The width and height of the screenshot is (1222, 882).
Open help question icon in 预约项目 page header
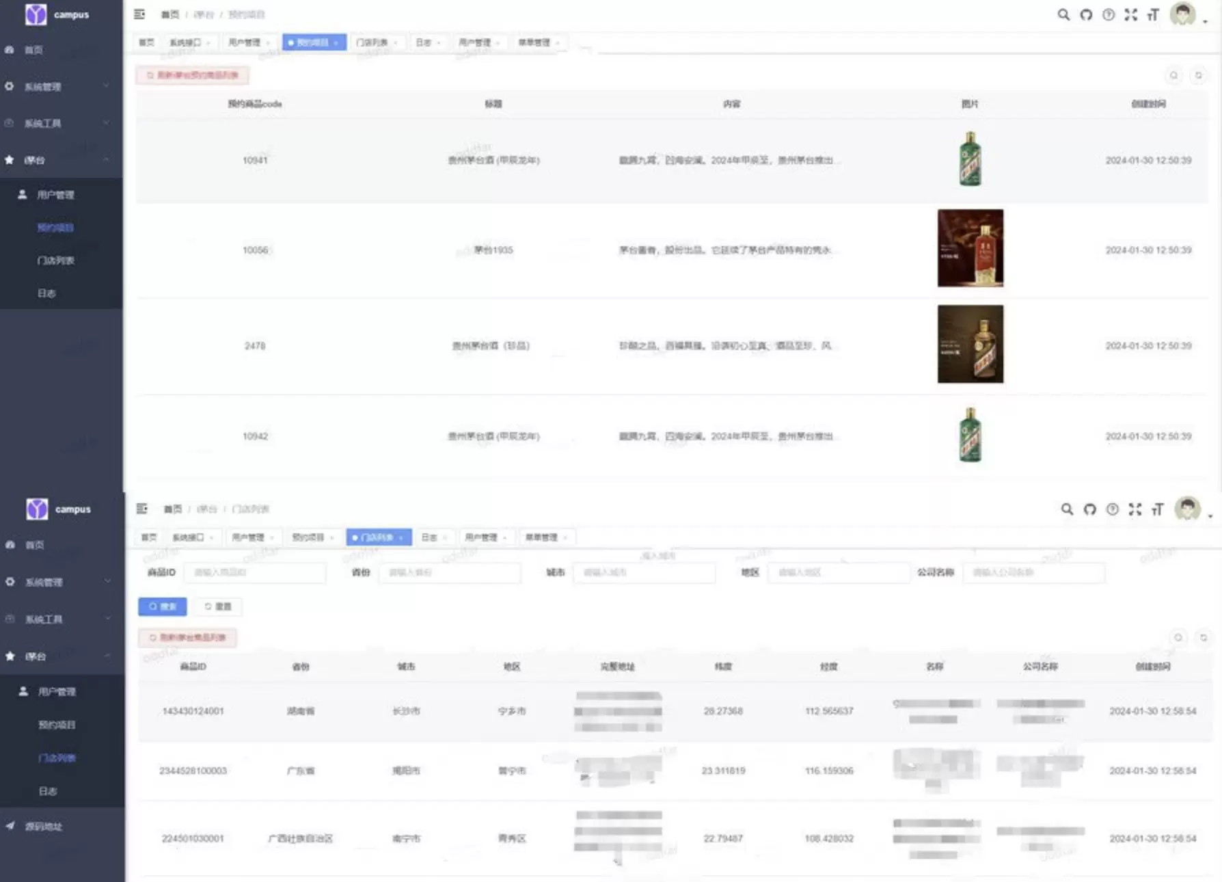click(1109, 14)
